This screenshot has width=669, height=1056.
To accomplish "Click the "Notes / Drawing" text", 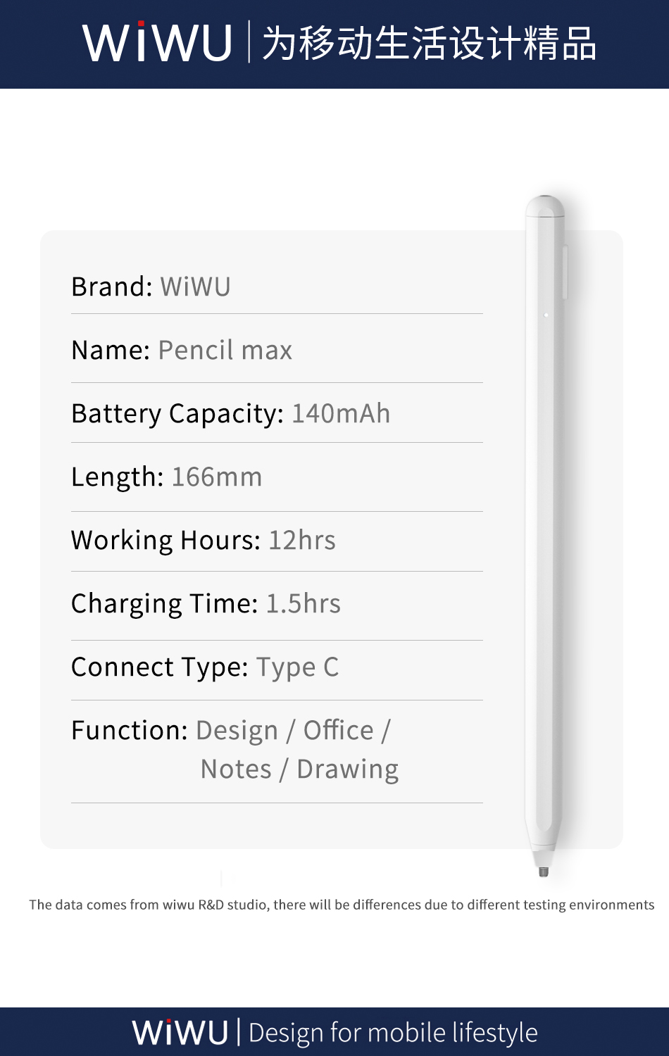I will [x=299, y=769].
